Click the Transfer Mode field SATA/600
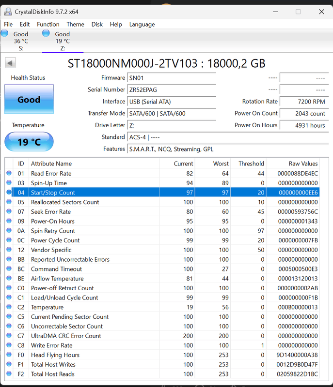The width and height of the screenshot is (333, 387). (x=171, y=114)
